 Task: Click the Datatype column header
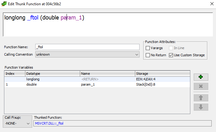click(53, 74)
